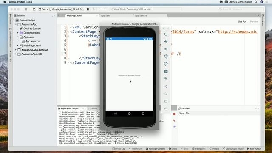The image size is (272, 153).
Task: Take emulator screenshot with camera icon
Action: [x=166, y=71]
